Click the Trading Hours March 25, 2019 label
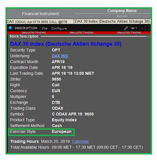 40,141
